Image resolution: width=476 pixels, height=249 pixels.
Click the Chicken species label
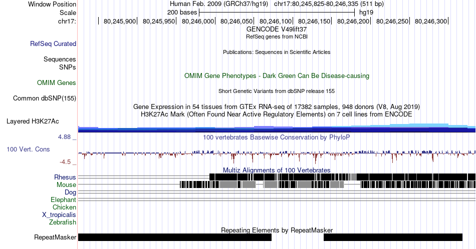[64, 207]
